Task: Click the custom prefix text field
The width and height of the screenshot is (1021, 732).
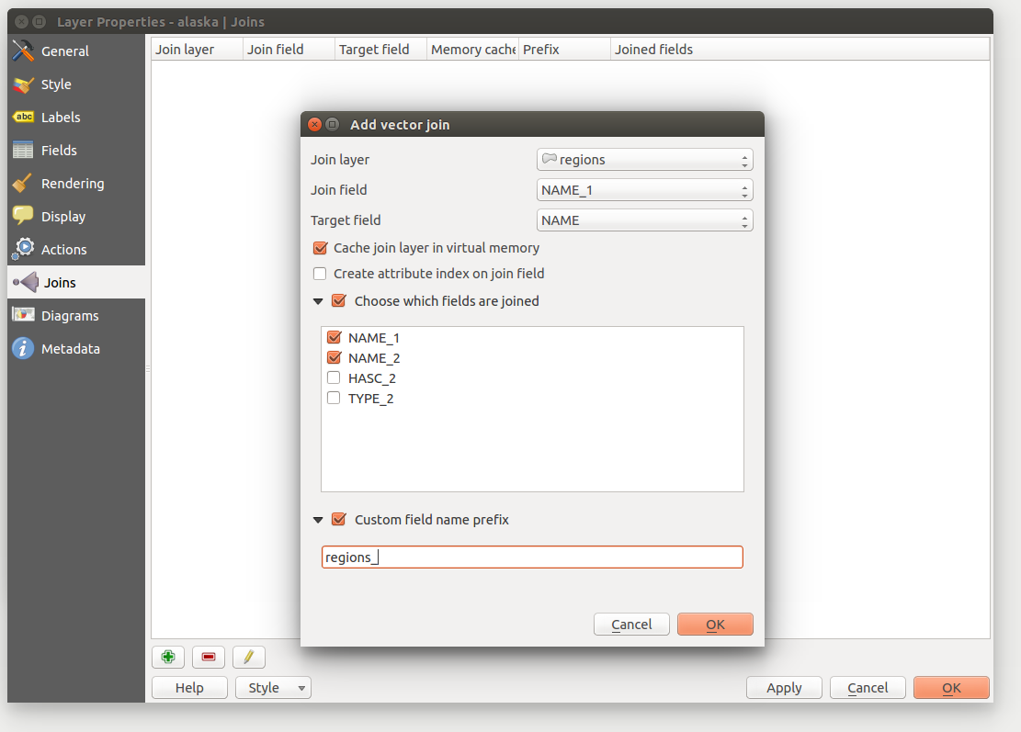Action: click(532, 557)
